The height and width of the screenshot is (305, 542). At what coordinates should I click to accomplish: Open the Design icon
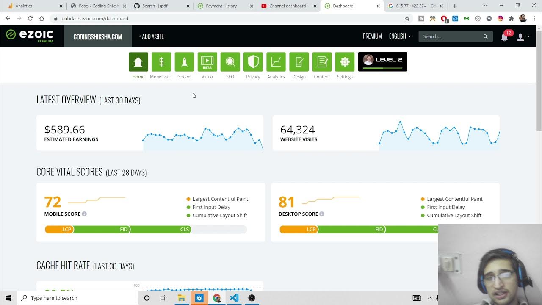coord(299,62)
